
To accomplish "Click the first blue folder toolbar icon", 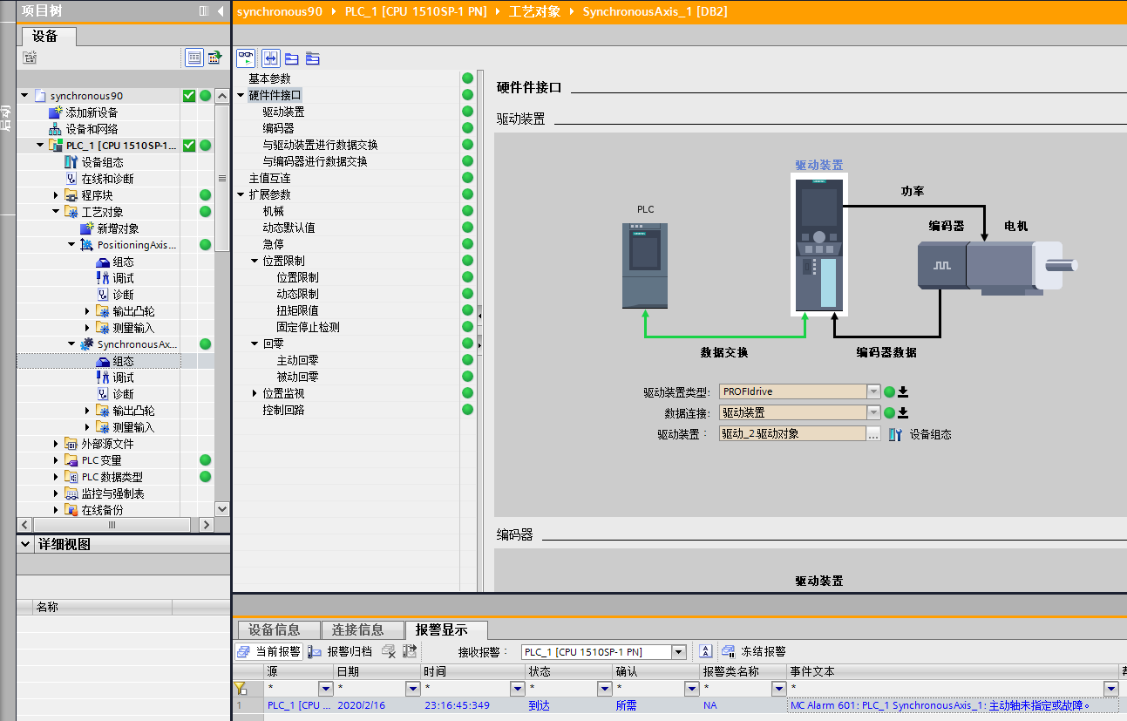I will (291, 58).
